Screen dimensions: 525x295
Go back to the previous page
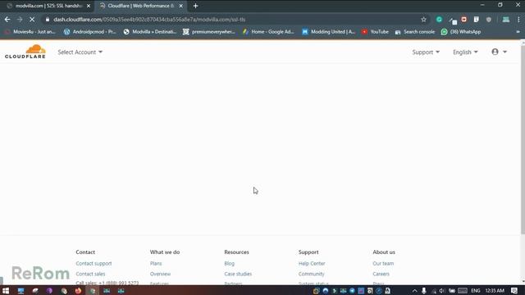[7, 20]
